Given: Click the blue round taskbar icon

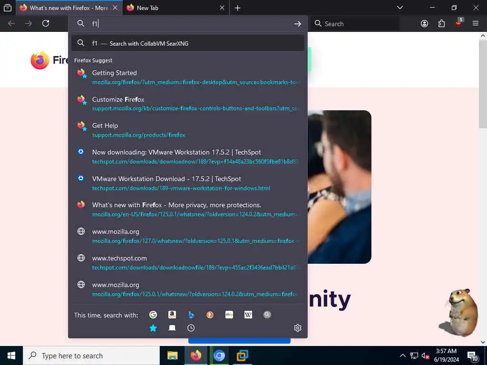Looking at the screenshot, I should point(219,355).
